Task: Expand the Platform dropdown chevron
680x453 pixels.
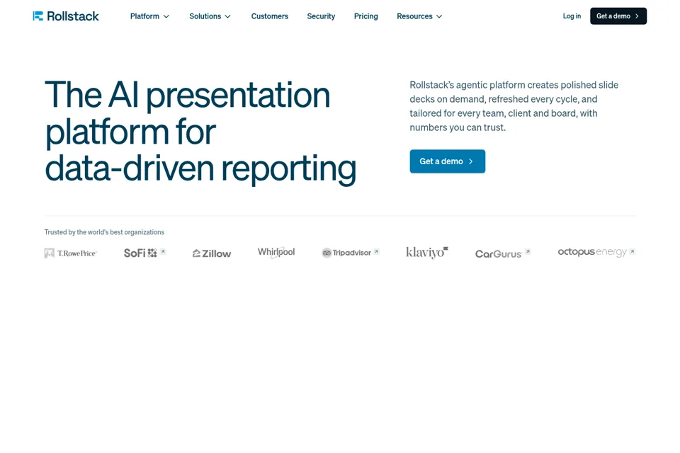Action: point(166,16)
